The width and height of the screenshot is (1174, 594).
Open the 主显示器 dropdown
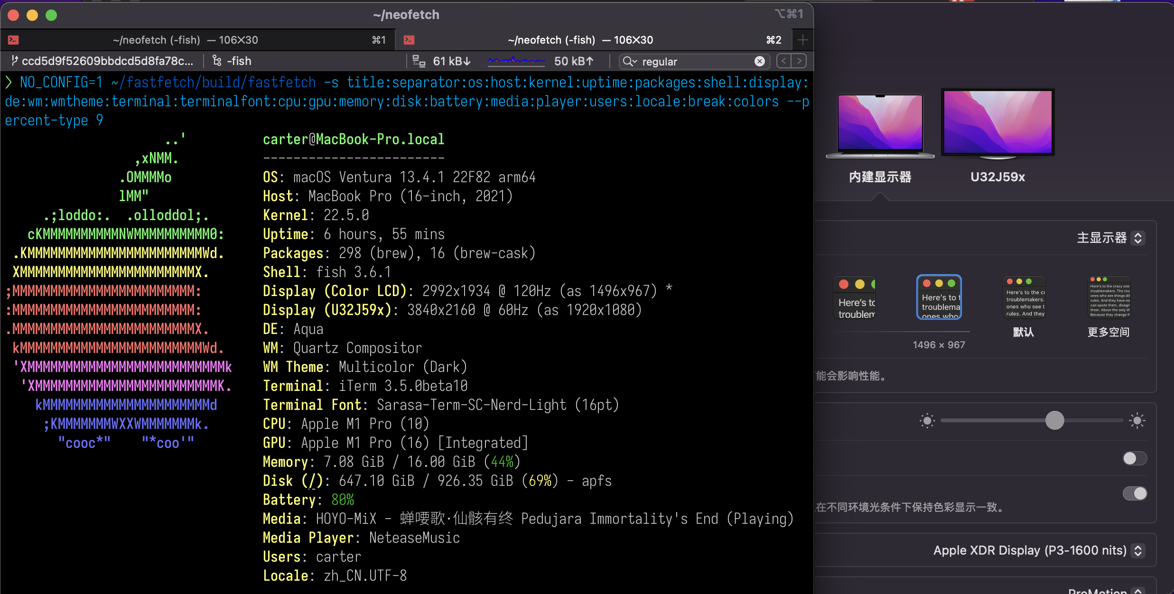point(1139,238)
